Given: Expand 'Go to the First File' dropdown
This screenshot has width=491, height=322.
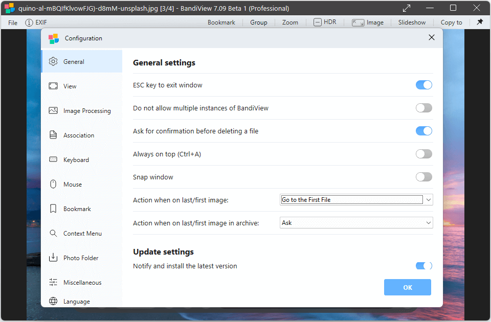Looking at the screenshot, I should click(x=356, y=200).
